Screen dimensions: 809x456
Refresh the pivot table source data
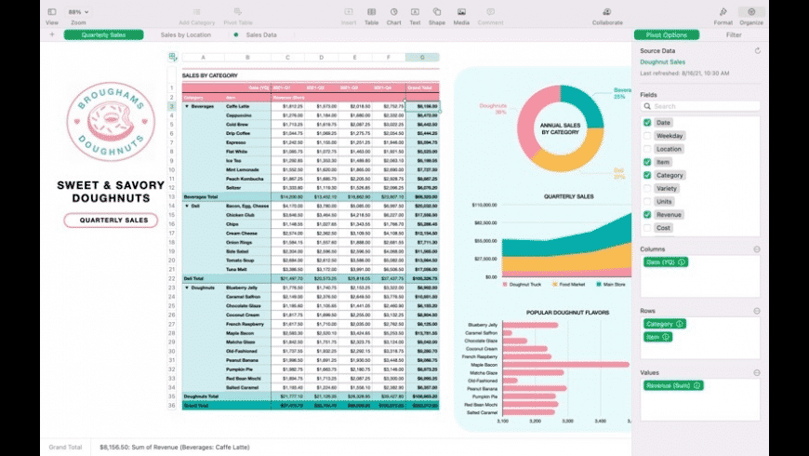[758, 50]
